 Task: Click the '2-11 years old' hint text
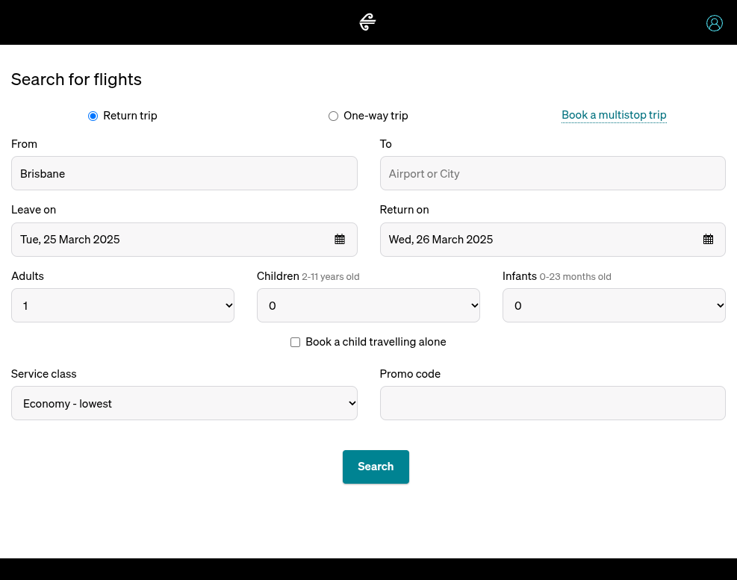(x=331, y=277)
